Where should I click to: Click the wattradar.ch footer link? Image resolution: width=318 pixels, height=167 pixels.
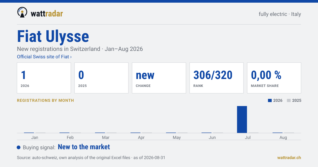pyautogui.click(x=289, y=157)
